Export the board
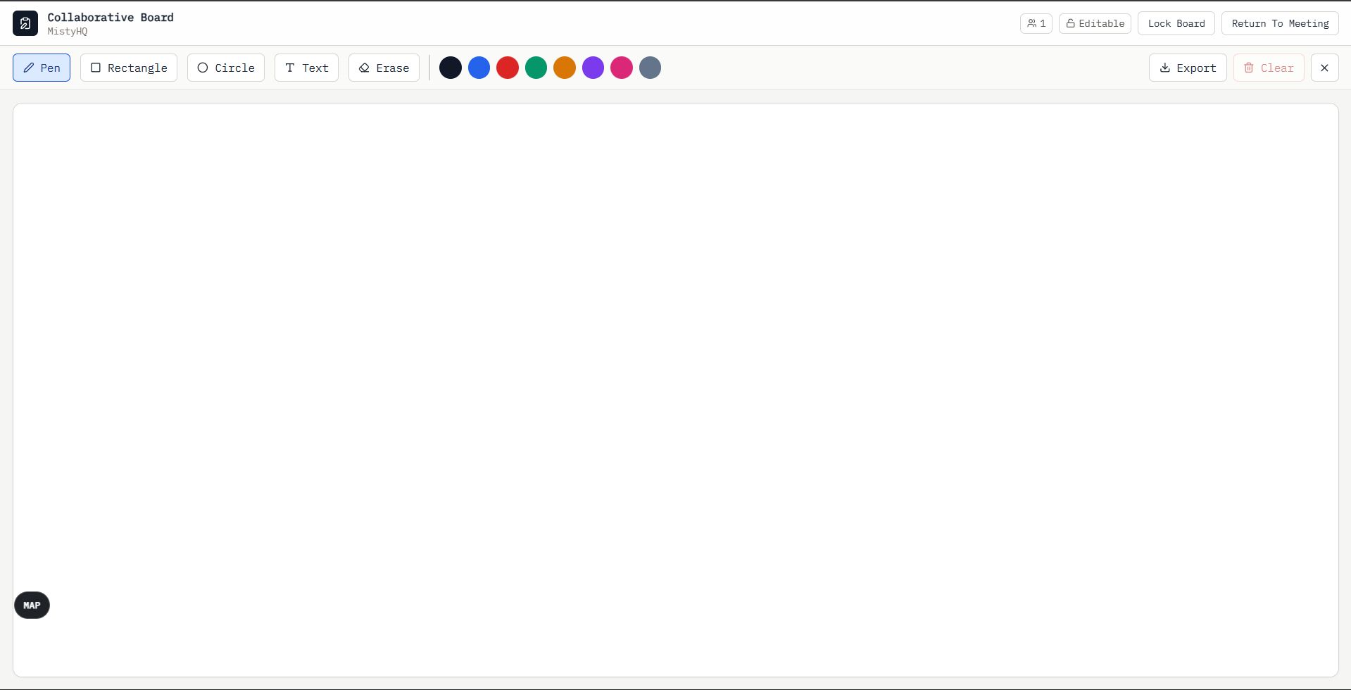Viewport: 1351px width, 690px height. point(1188,68)
